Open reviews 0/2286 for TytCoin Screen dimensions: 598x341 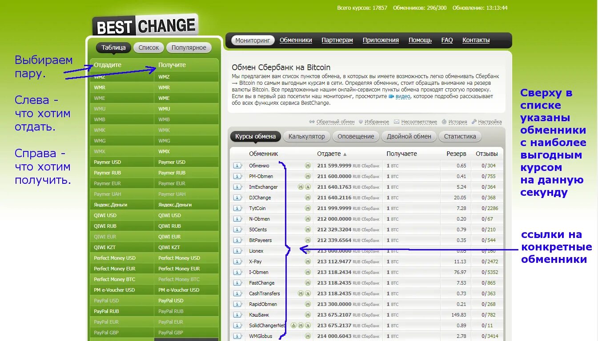click(490, 208)
